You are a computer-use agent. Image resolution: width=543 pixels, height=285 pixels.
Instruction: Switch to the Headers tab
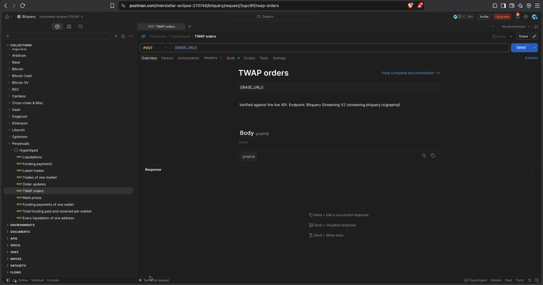(213, 58)
